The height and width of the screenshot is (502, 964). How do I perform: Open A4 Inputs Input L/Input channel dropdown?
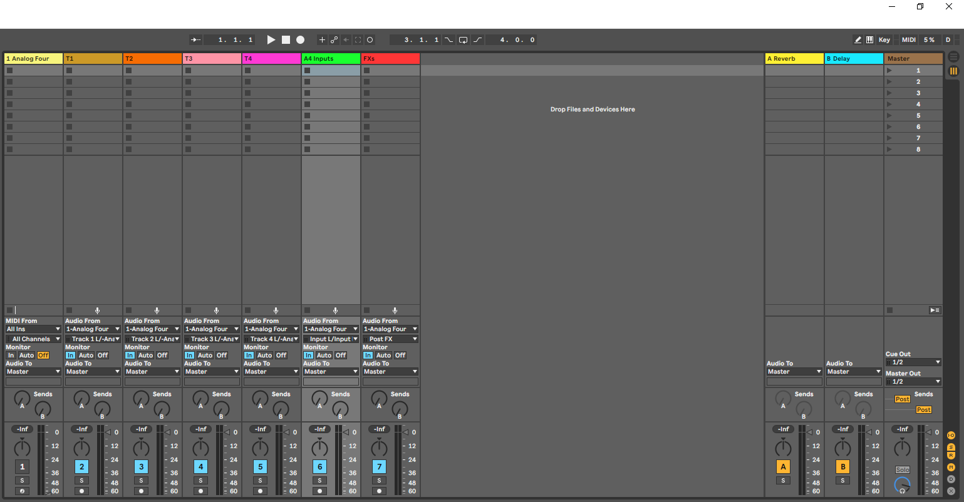point(331,339)
